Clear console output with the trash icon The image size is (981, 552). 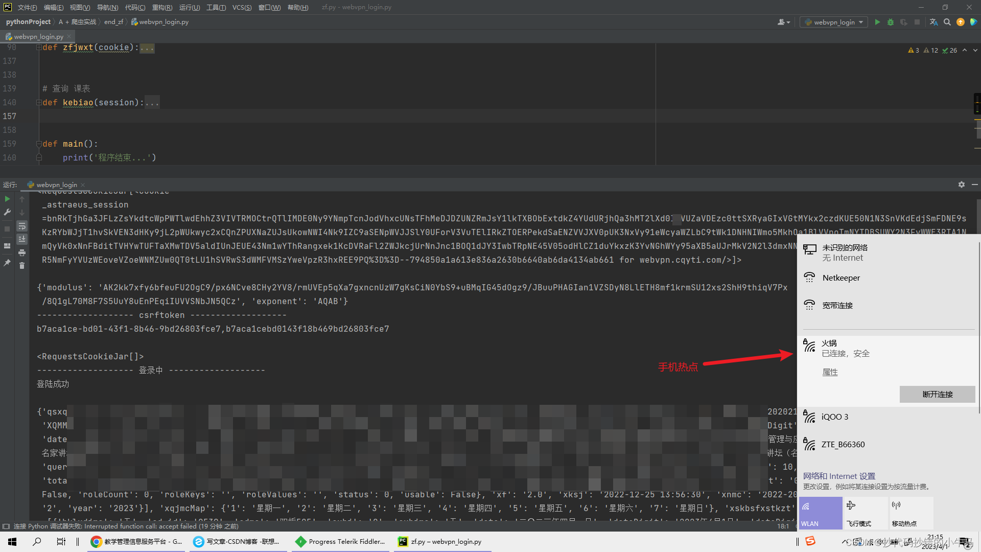[22, 266]
